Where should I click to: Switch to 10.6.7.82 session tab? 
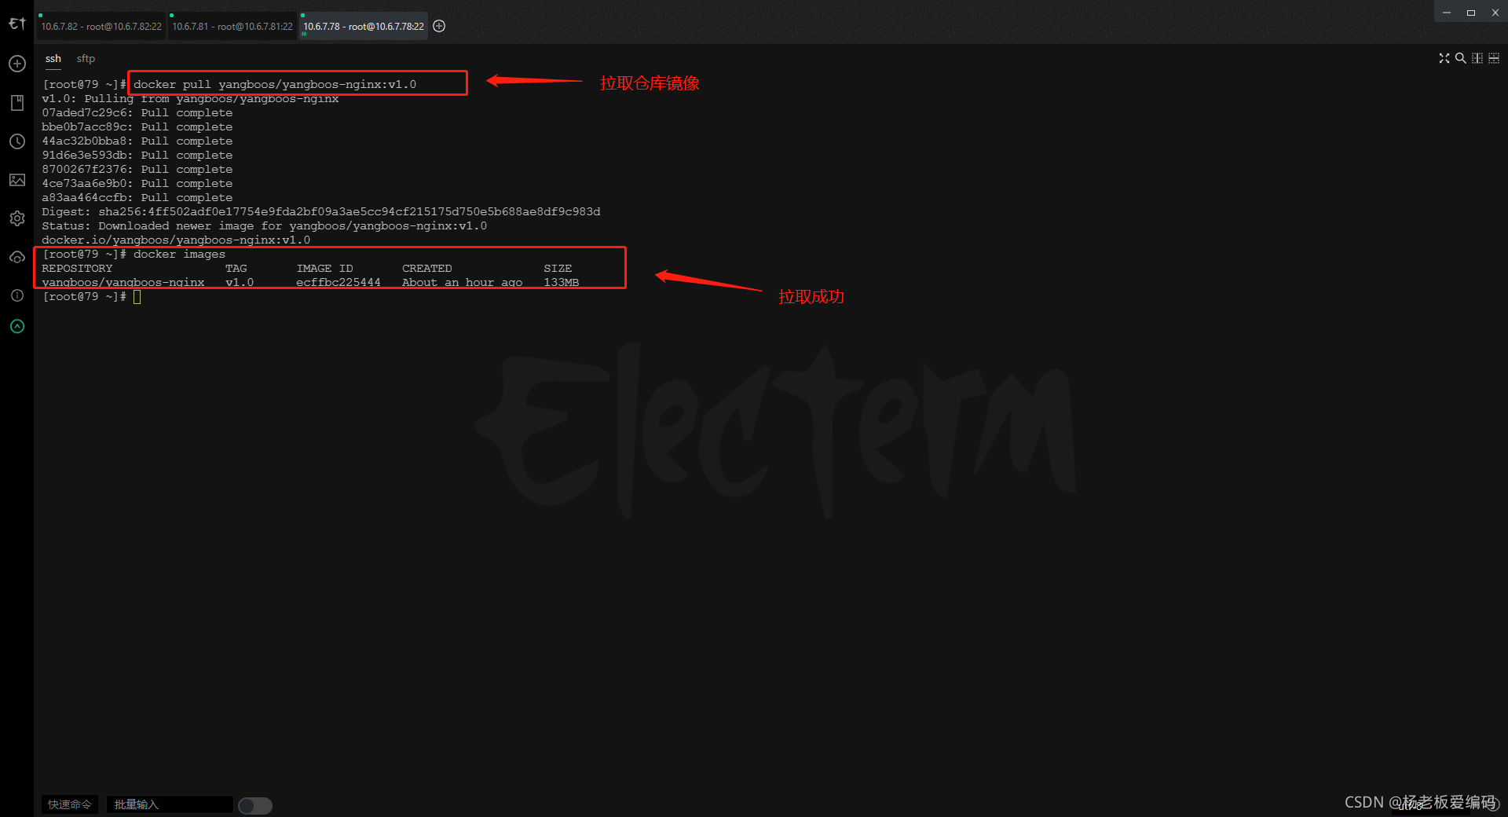(x=101, y=26)
